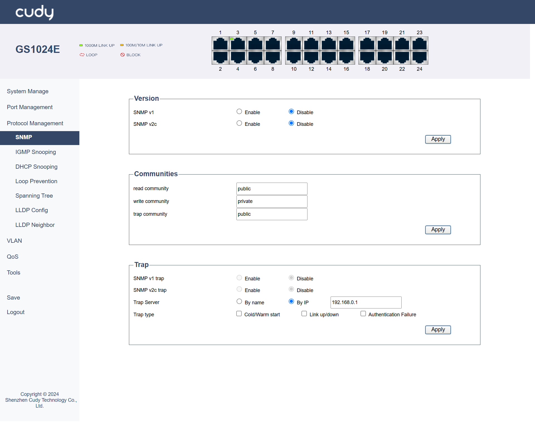Open SNMP page in sidebar

(x=40, y=138)
